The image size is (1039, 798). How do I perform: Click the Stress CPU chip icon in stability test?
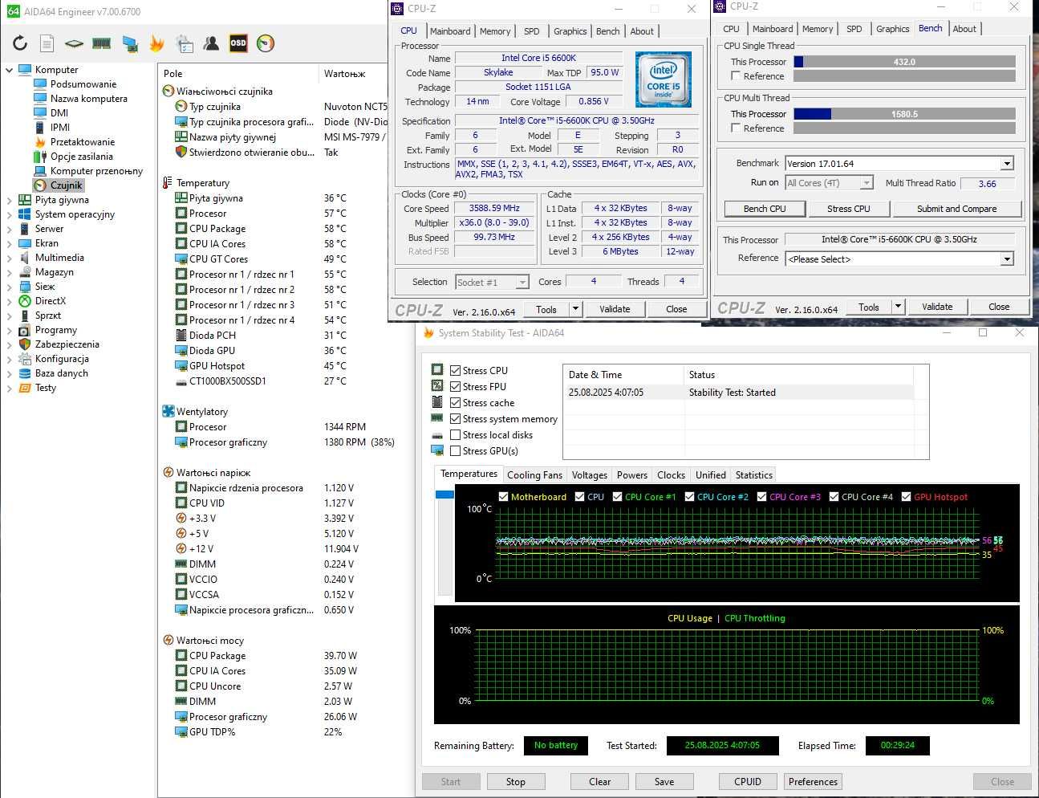tap(437, 370)
